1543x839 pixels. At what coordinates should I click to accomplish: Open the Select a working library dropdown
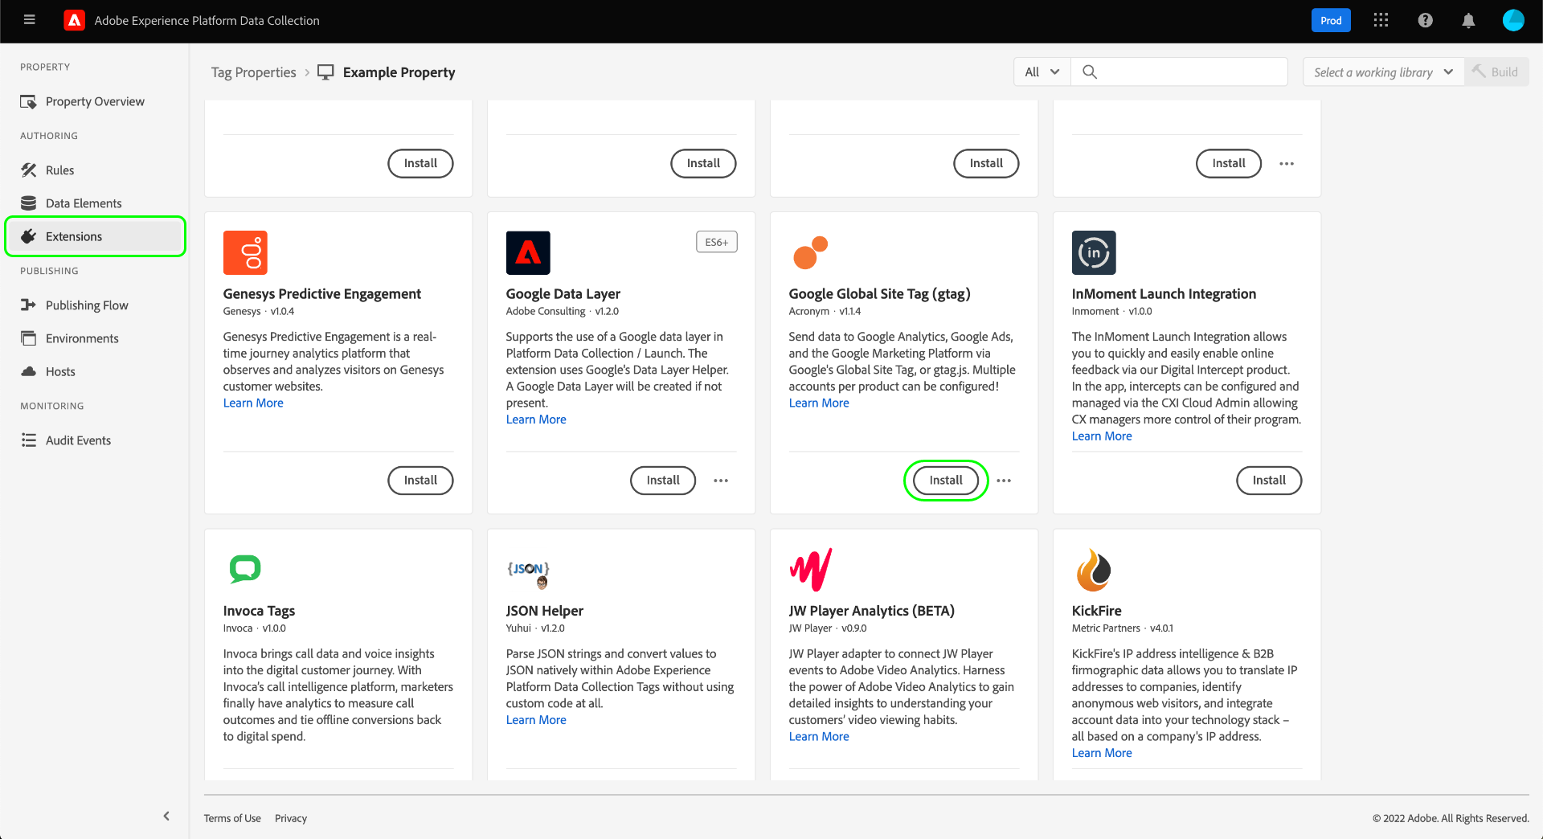click(x=1383, y=72)
